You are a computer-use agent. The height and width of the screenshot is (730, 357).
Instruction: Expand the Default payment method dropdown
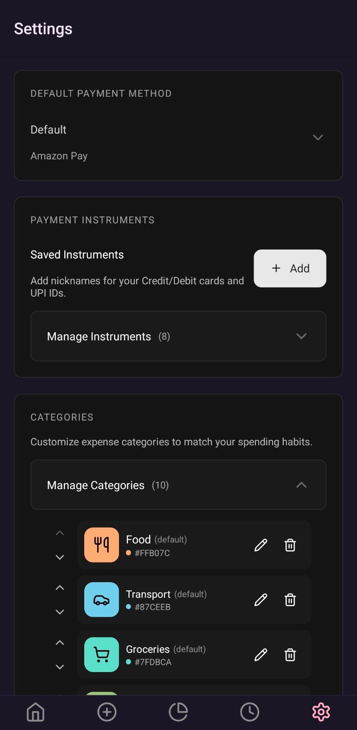click(318, 137)
